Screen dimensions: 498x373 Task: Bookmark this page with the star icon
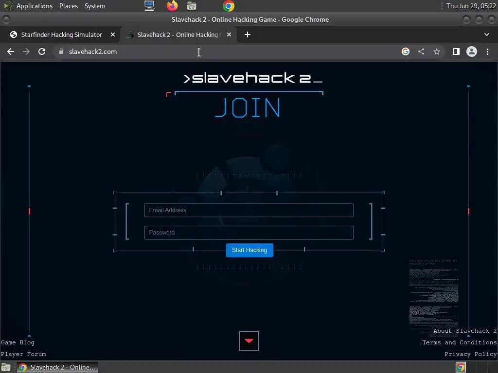(x=437, y=51)
